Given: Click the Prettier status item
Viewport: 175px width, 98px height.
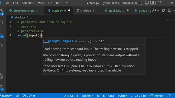Looking at the screenshot, I should 157,96.
